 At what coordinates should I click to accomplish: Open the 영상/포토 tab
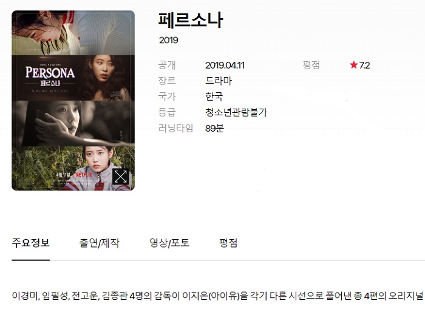tap(169, 243)
